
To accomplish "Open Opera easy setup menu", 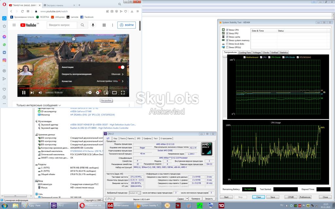I will (138, 11).
